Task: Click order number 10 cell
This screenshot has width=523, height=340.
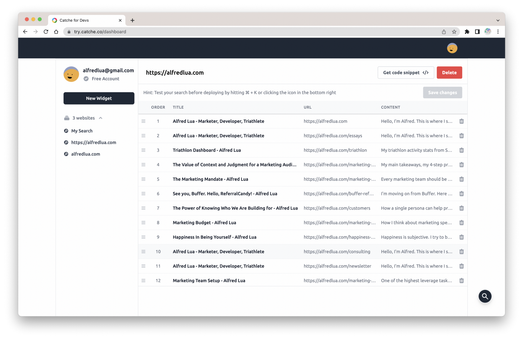Action: (158, 251)
